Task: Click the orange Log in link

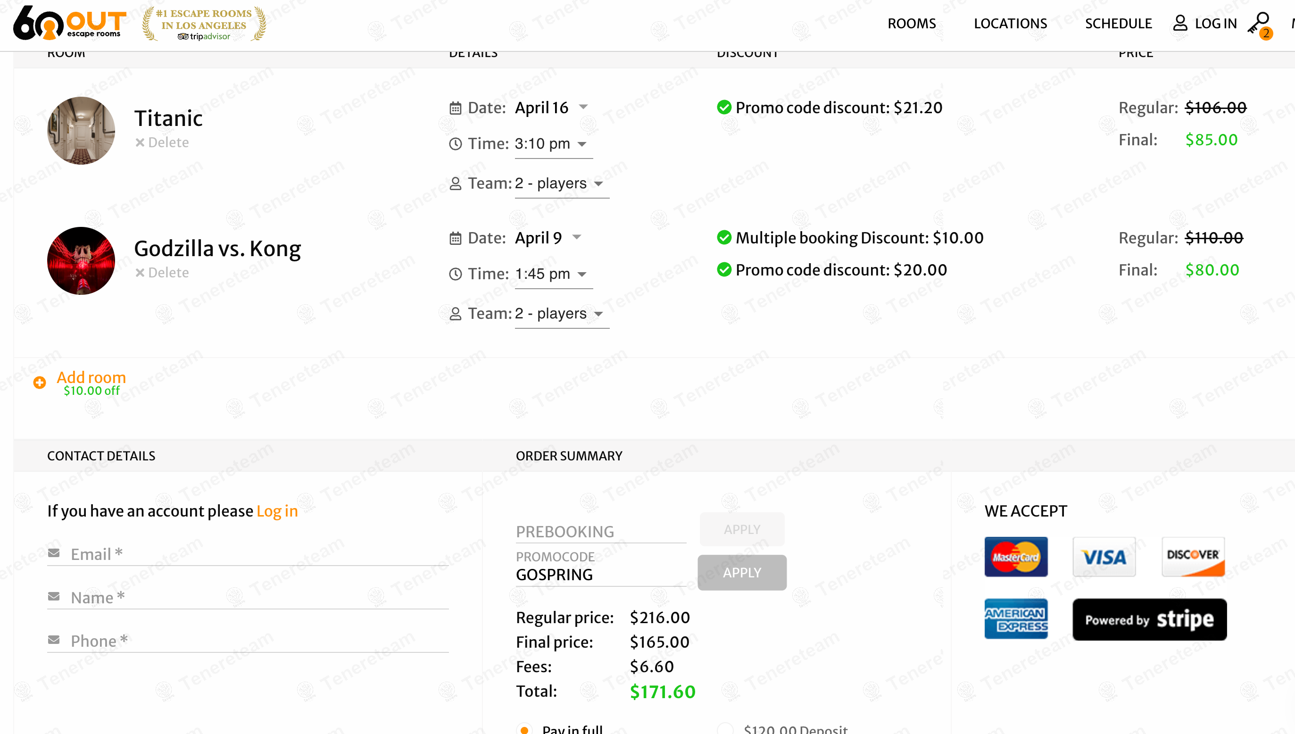Action: [277, 511]
